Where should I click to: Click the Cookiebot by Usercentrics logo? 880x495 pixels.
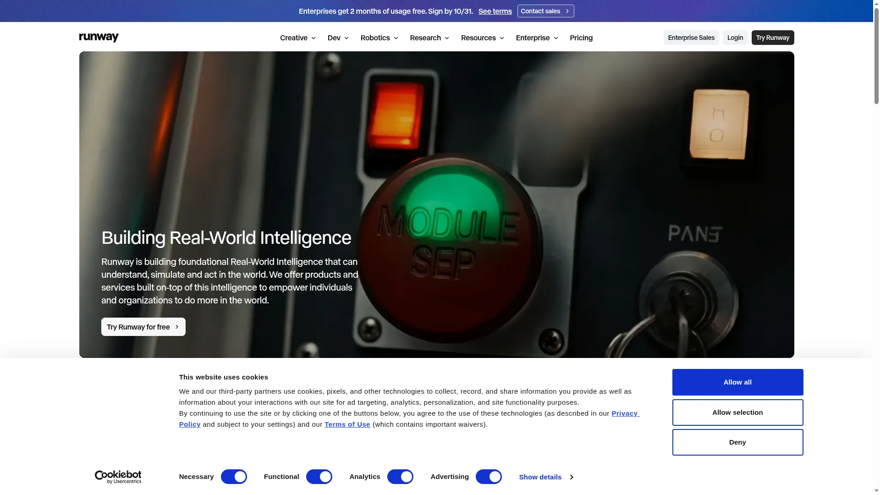[118, 477]
